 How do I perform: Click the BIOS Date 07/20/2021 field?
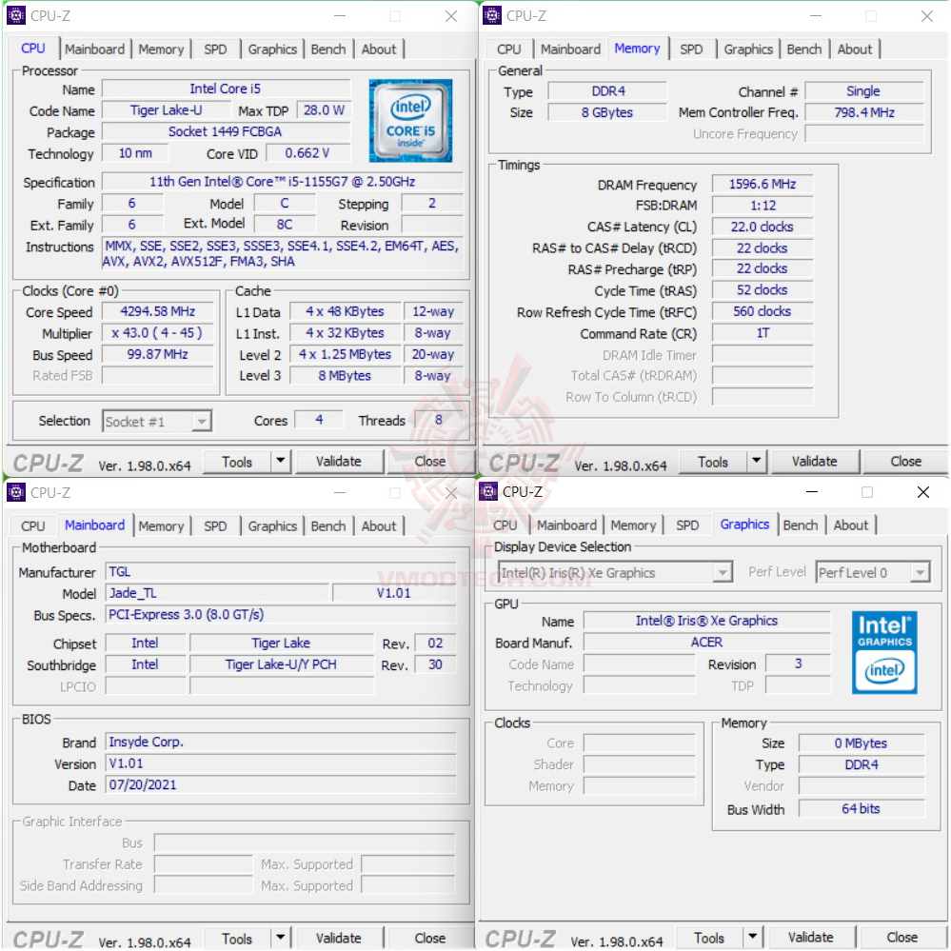coord(281,784)
